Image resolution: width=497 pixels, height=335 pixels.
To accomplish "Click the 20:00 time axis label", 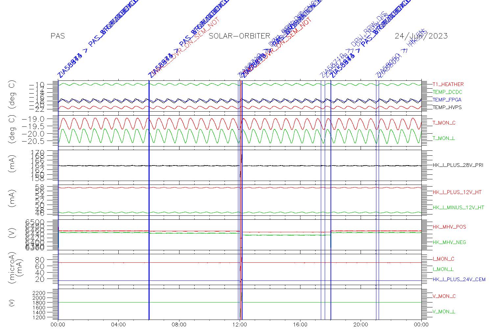I will tap(361, 325).
